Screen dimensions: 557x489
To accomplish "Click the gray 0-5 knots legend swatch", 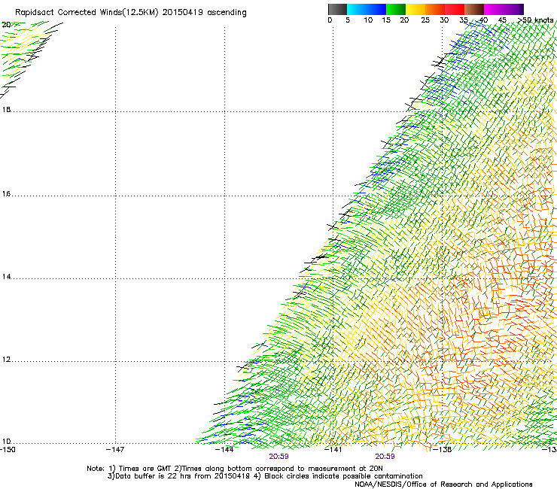I will (x=337, y=9).
